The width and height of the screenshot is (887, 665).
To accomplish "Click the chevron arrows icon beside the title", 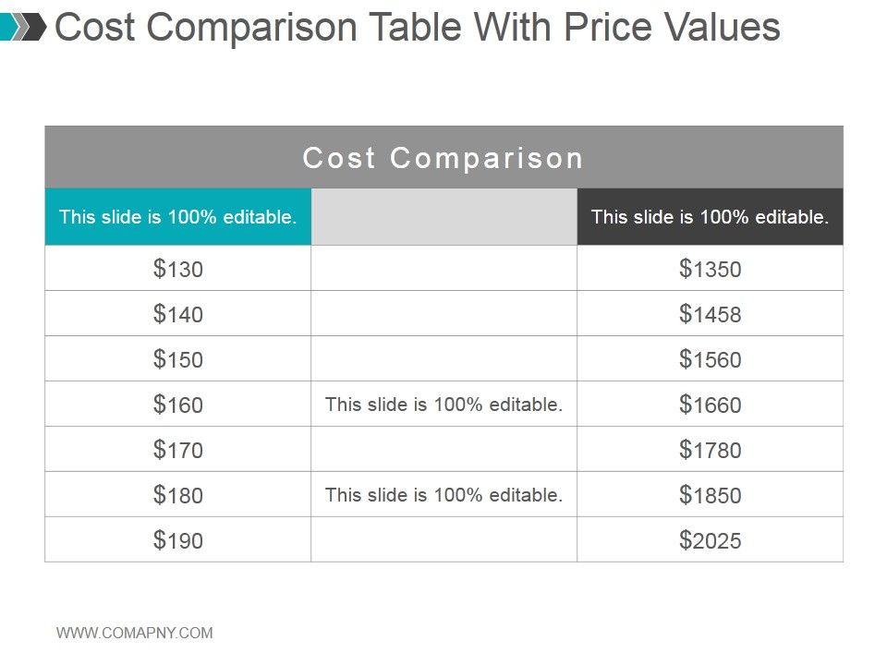I will 23,27.
